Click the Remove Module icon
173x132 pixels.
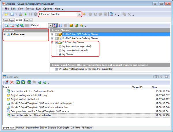coord(12,25)
